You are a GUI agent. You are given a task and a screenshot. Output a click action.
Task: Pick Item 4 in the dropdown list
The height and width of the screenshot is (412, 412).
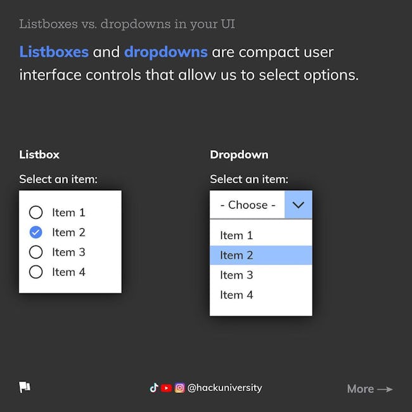[261, 295]
